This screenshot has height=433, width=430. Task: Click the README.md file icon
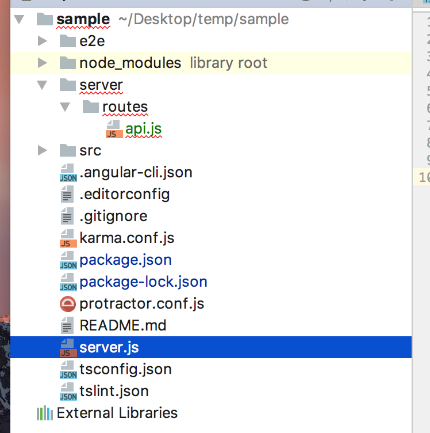pyautogui.click(x=67, y=325)
